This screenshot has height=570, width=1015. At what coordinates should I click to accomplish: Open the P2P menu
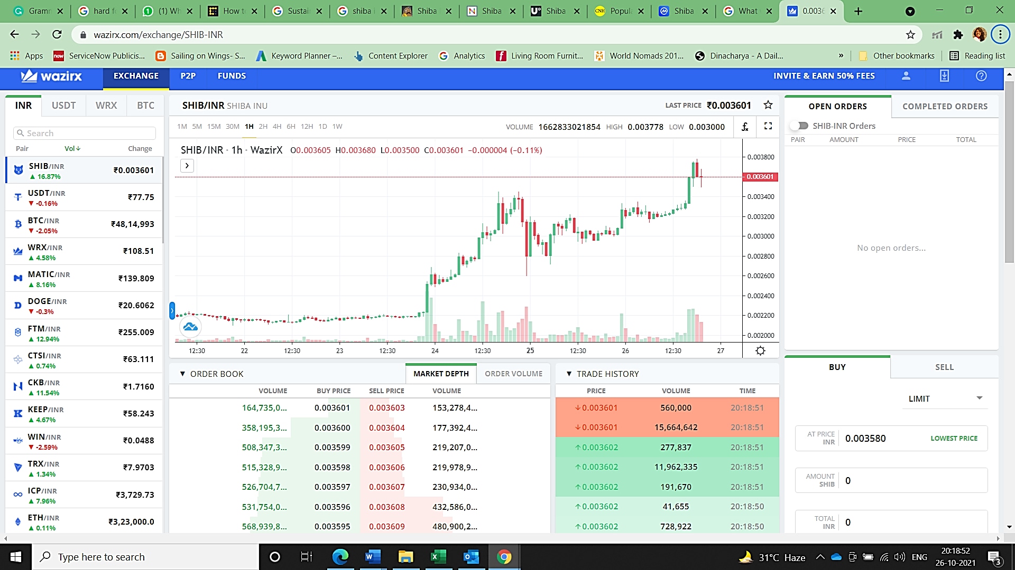point(188,76)
